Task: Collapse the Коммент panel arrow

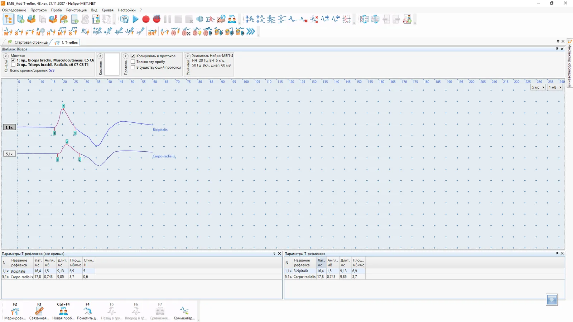Action: tap(100, 56)
